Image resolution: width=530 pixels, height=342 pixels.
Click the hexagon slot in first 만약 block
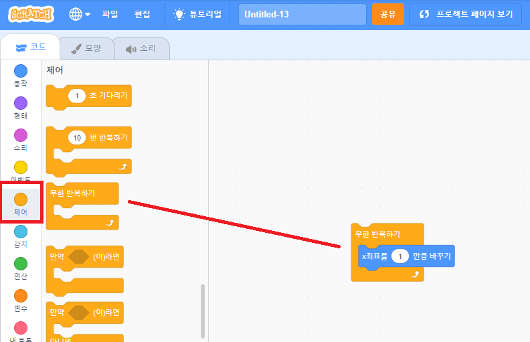[79, 257]
